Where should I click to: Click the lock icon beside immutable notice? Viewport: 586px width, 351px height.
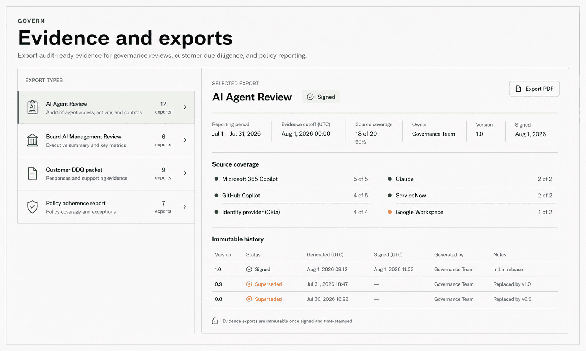pos(215,321)
